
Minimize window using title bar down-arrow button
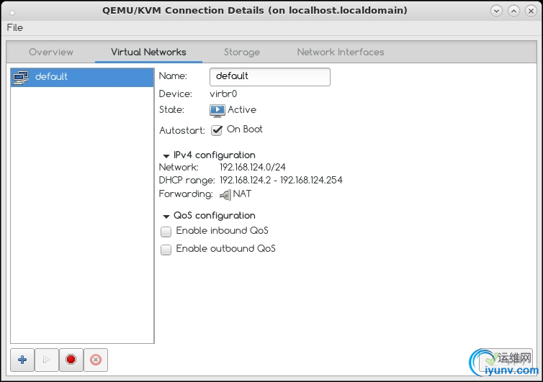(497, 11)
